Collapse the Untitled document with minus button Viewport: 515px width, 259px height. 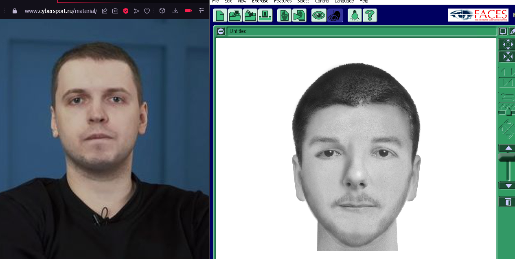click(221, 31)
